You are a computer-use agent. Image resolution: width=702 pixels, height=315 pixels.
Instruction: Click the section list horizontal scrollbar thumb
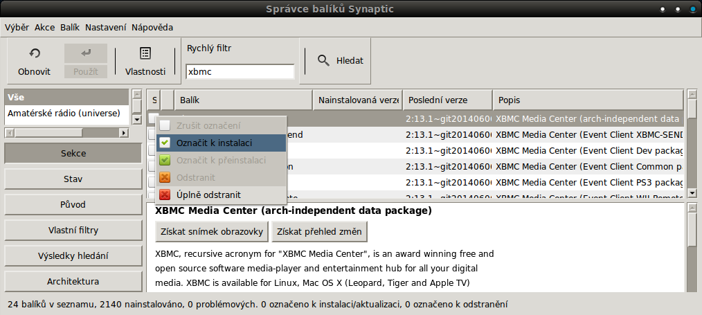(x=48, y=133)
